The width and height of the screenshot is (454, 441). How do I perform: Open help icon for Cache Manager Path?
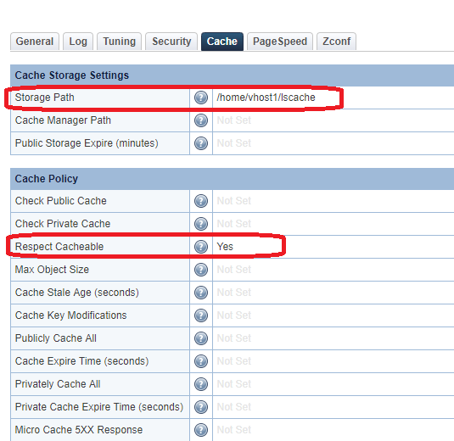coord(201,120)
